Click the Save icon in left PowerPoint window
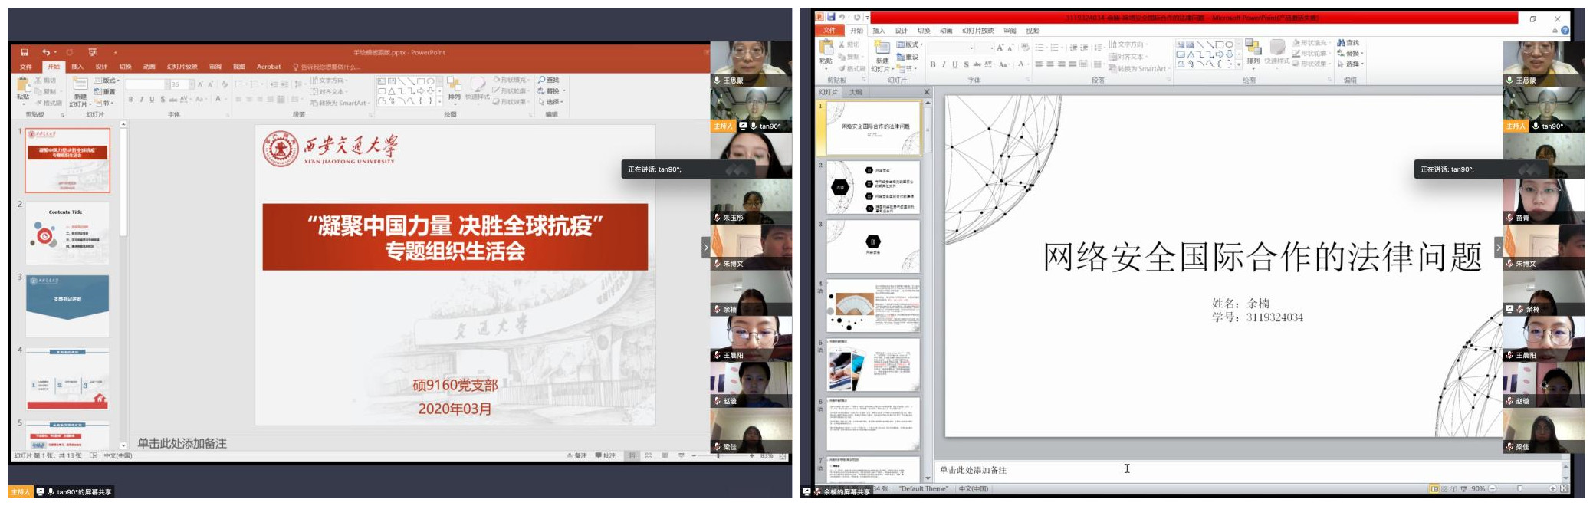 coord(25,52)
